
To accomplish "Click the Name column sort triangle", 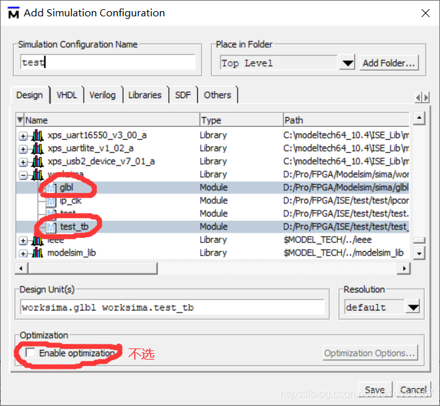I will click(20, 120).
